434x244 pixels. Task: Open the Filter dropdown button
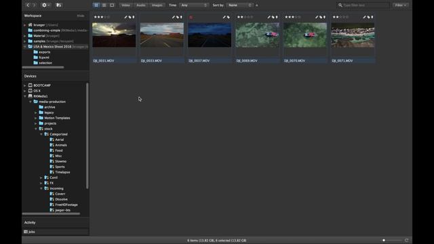click(400, 5)
